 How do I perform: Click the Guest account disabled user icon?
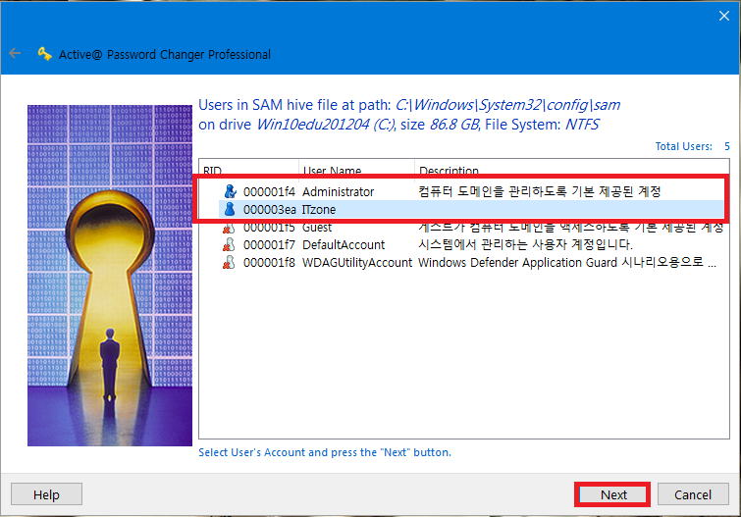pyautogui.click(x=229, y=228)
